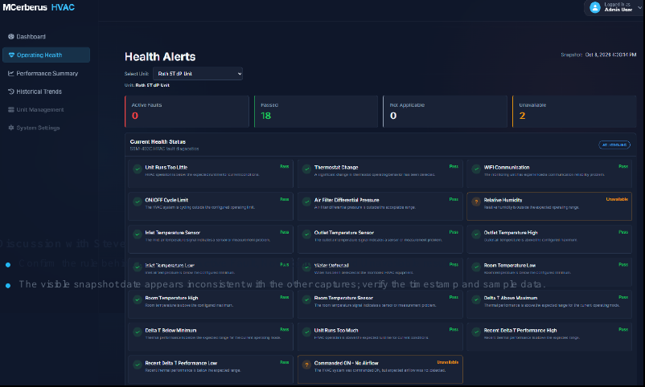Image resolution: width=645 pixels, height=387 pixels.
Task: Open the Air Filter Differential Pressure card
Action: click(x=380, y=206)
